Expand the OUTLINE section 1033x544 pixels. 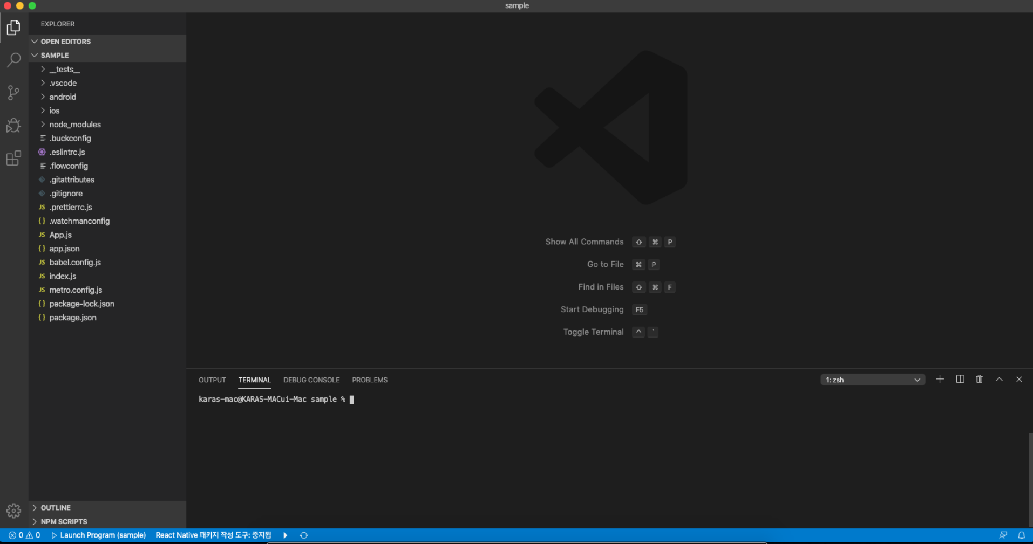[x=107, y=508]
